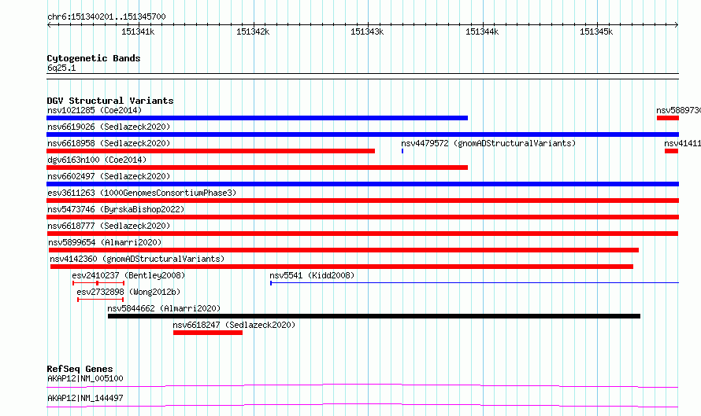Open esv3611263 (1000GenomesConsortiumPhase3) label
The height and width of the screenshot is (416, 701).
142,193
